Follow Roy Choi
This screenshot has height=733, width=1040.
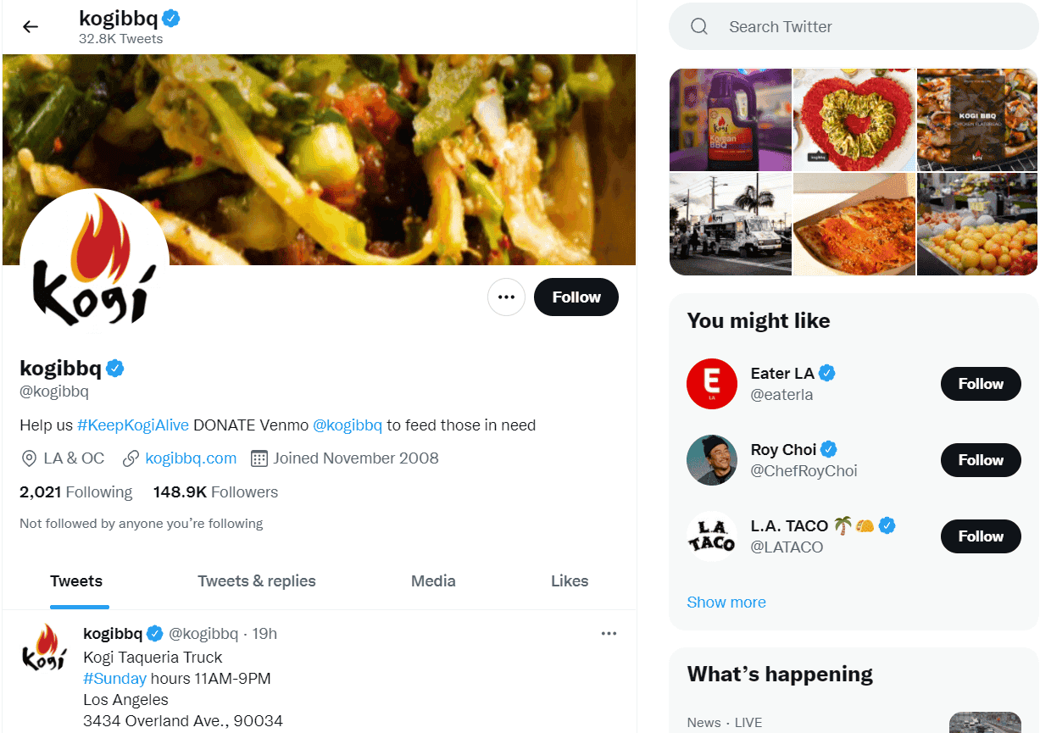tap(981, 460)
